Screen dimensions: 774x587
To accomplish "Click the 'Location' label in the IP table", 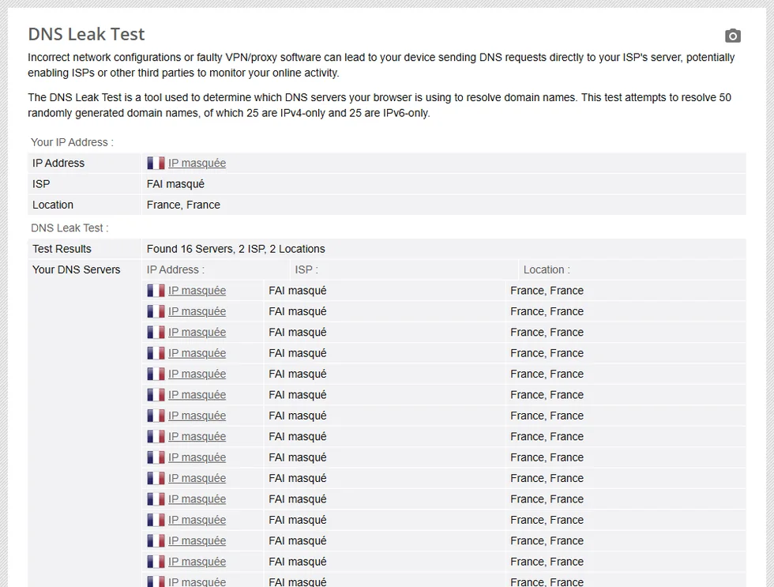I will click(x=53, y=205).
